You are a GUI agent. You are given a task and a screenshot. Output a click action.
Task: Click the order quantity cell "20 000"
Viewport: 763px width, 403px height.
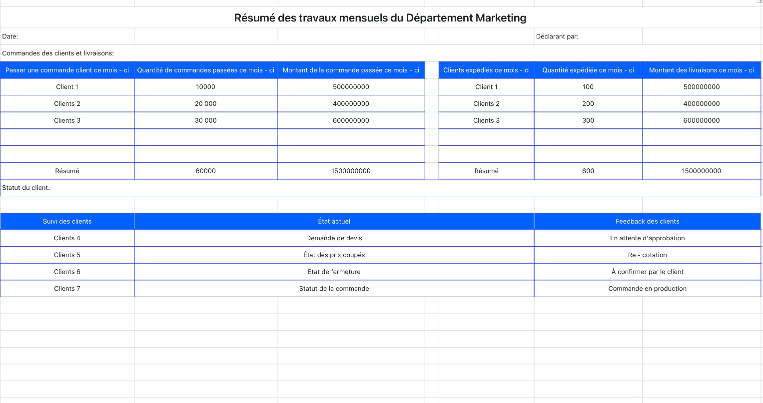click(x=205, y=104)
